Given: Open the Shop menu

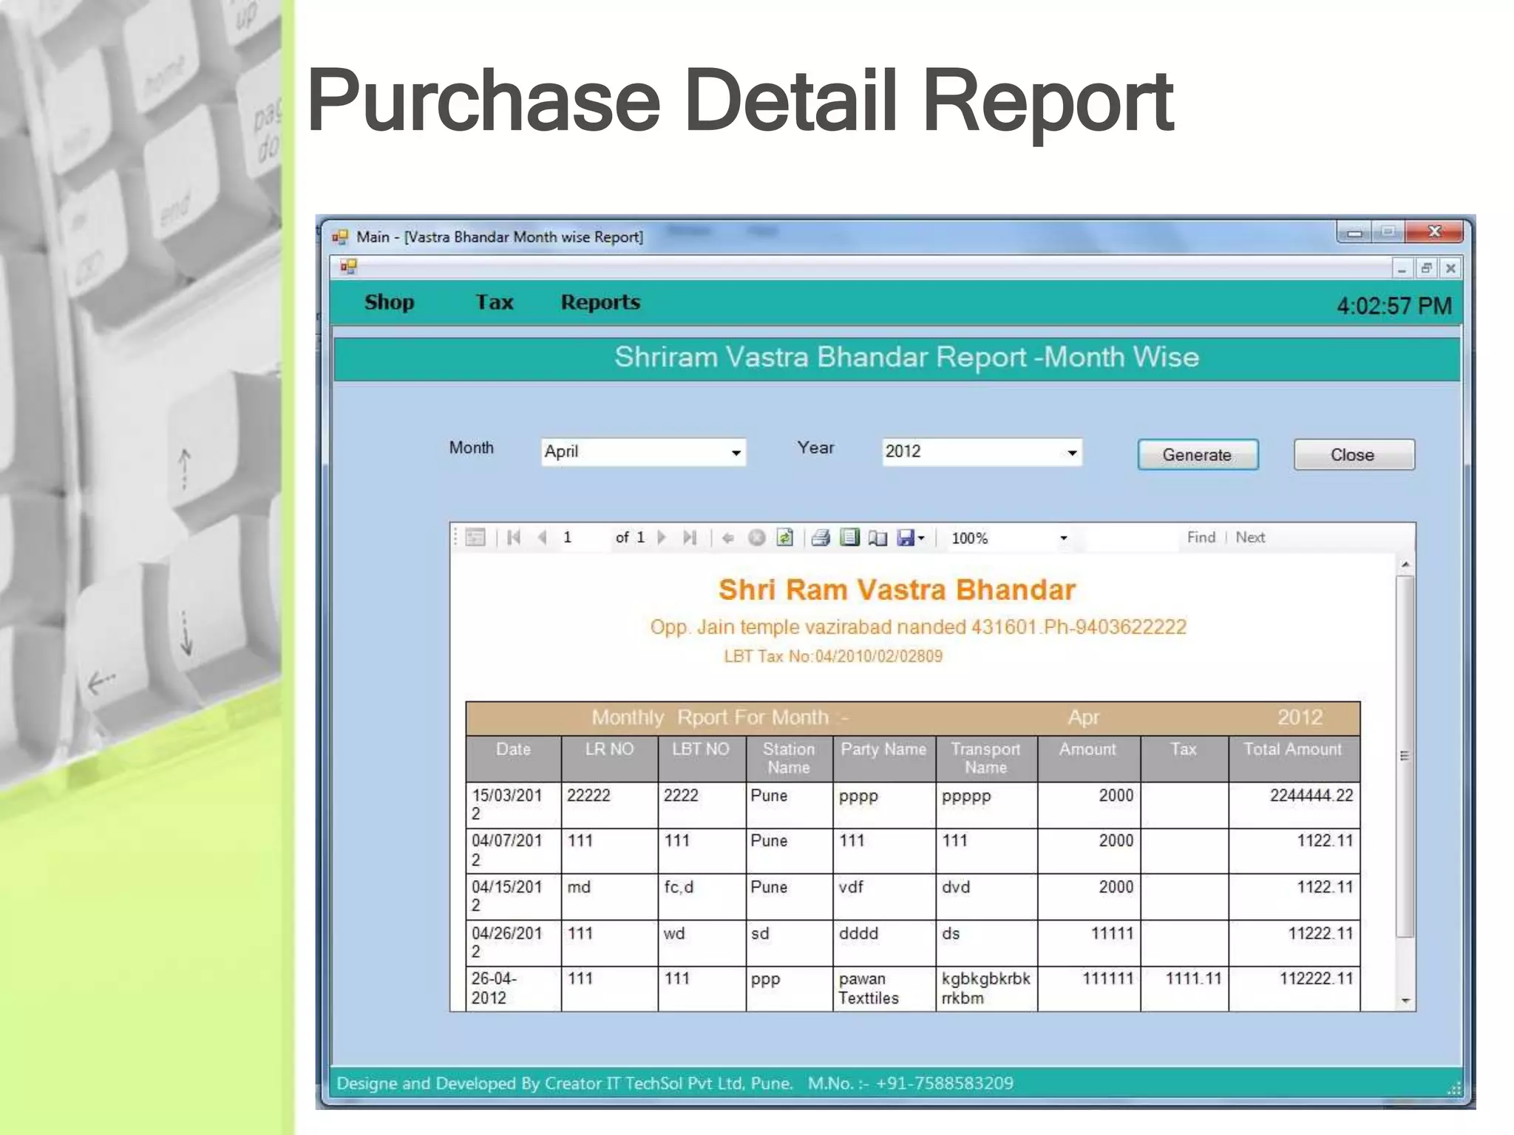Looking at the screenshot, I should tap(389, 302).
